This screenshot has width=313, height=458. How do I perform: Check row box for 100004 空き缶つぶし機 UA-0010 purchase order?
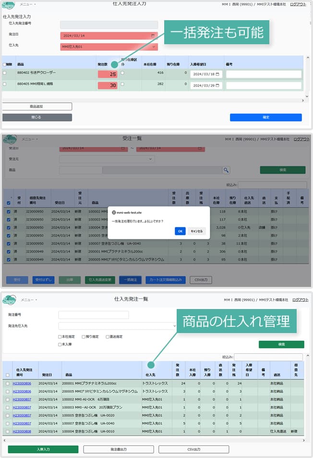[8, 432]
